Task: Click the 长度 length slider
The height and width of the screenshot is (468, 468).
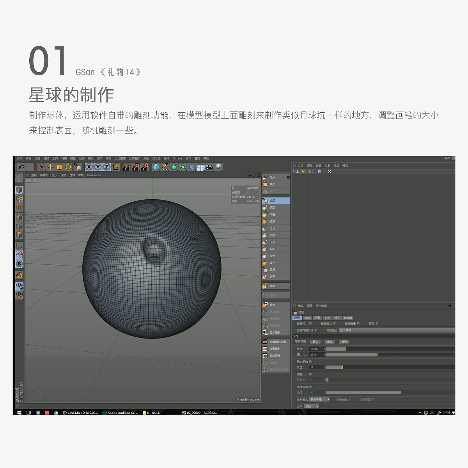Action: coord(390,367)
